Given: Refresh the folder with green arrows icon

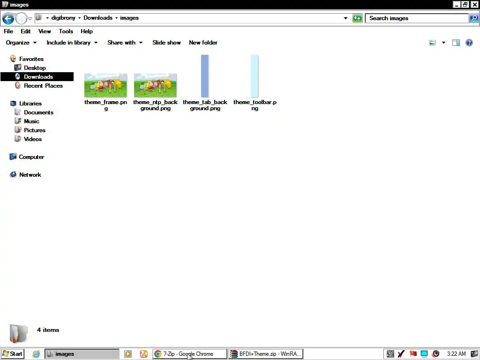Looking at the screenshot, I should coord(357,18).
